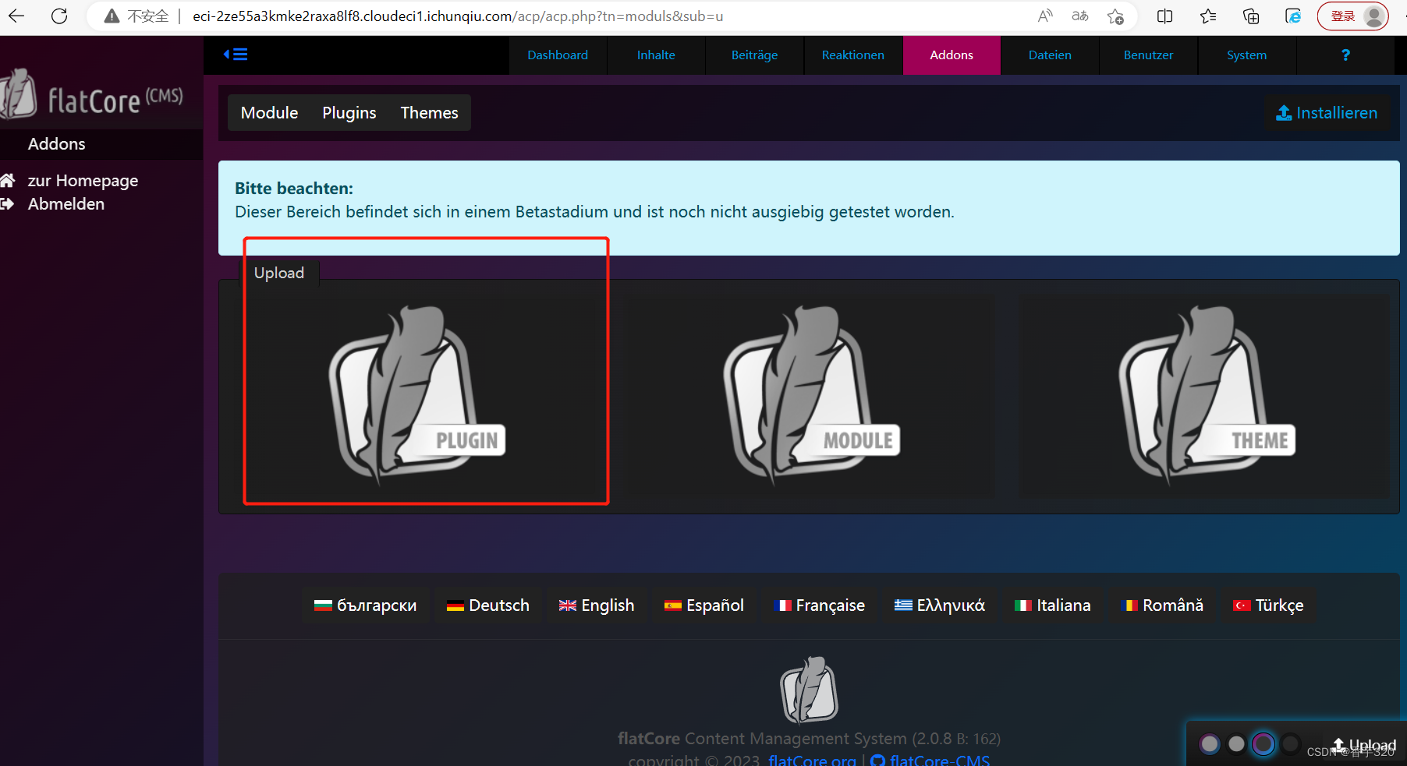Select the MODULE upload tile
This screenshot has height=766, width=1407.
point(811,396)
